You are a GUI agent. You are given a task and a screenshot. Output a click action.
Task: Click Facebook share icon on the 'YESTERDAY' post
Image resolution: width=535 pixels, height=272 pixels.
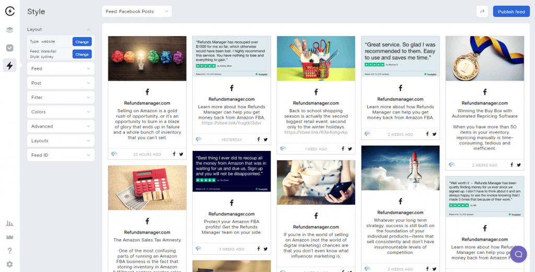(x=259, y=139)
